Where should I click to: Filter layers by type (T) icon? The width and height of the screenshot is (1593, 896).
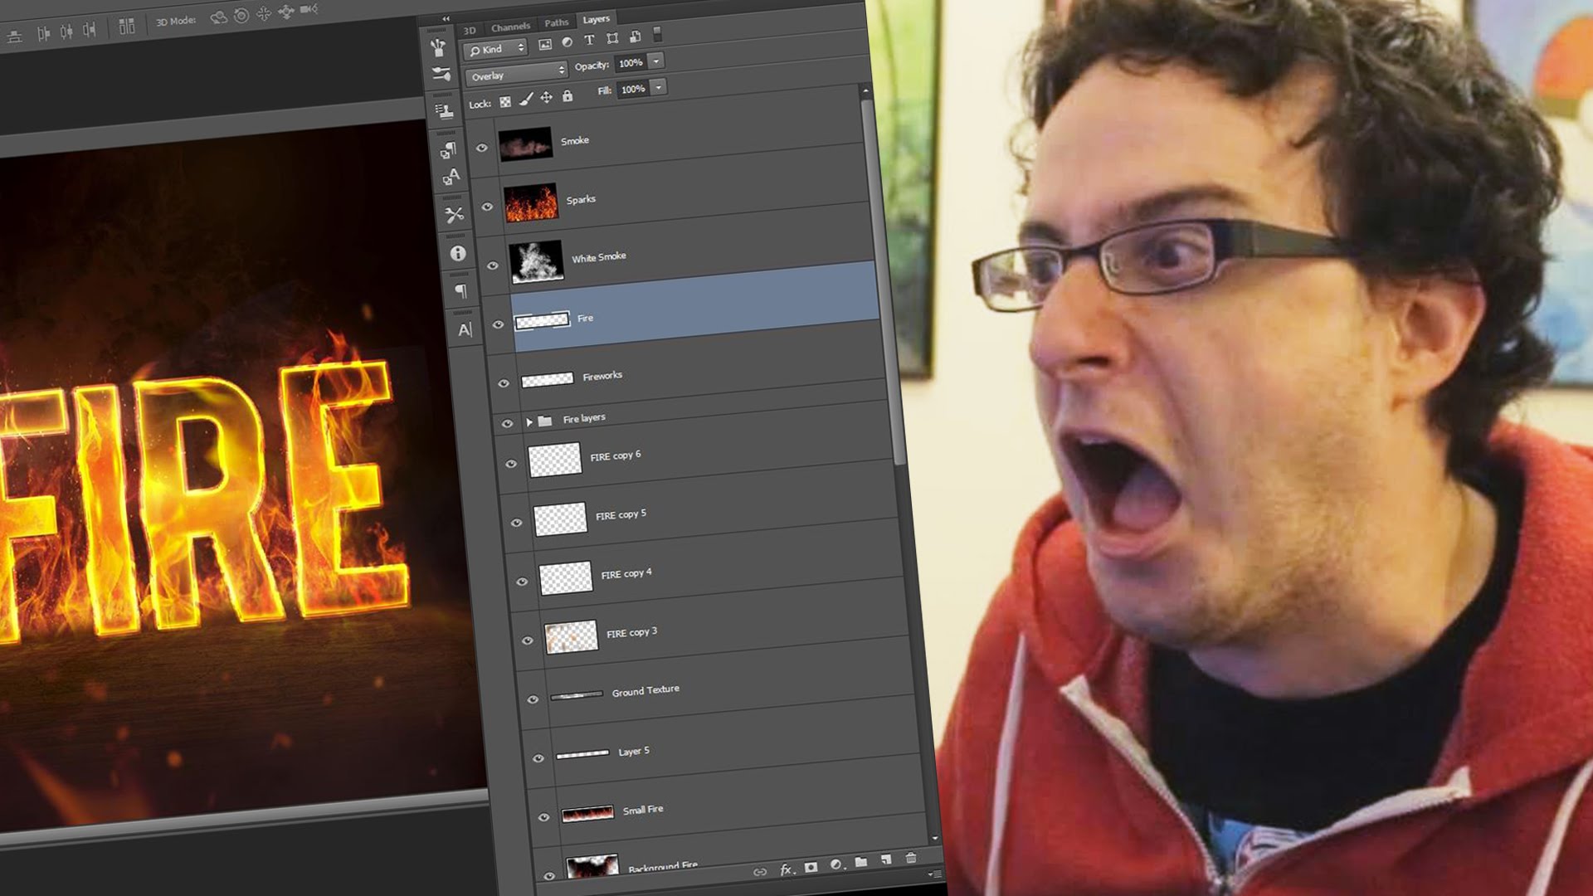pos(590,40)
